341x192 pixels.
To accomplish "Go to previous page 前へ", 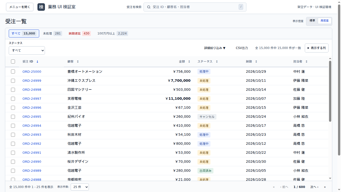I will pos(284,187).
